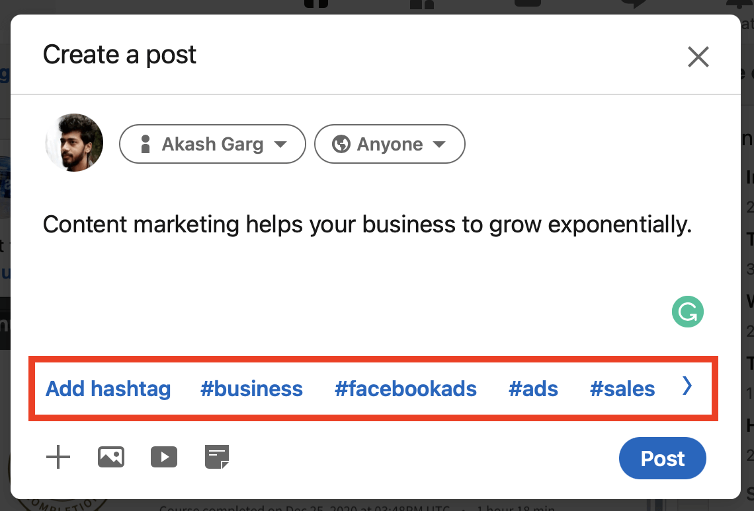Insert the #ads hashtag

tap(533, 389)
